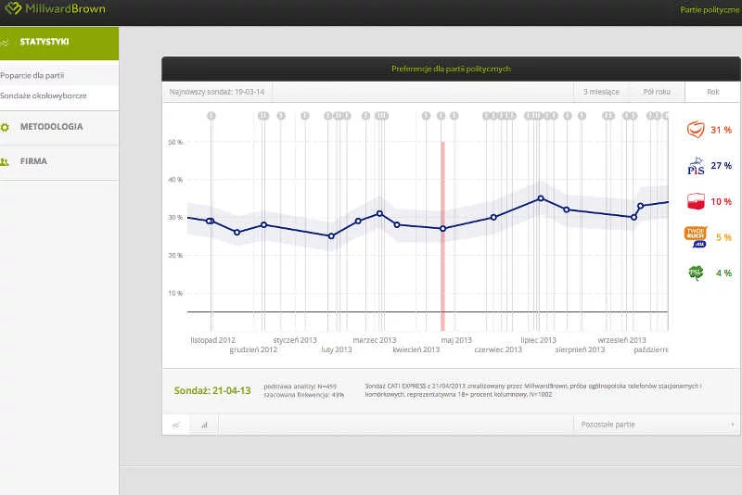Click the 20 % axis label
The height and width of the screenshot is (495, 742).
[175, 255]
